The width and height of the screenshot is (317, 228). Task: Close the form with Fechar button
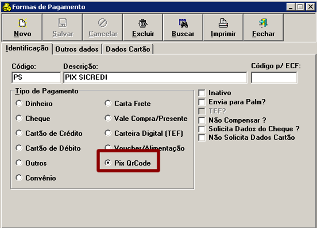click(x=263, y=27)
